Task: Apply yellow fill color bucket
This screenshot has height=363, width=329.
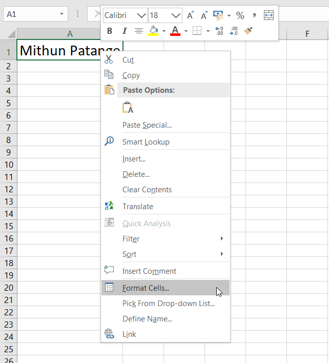Action: point(153,31)
